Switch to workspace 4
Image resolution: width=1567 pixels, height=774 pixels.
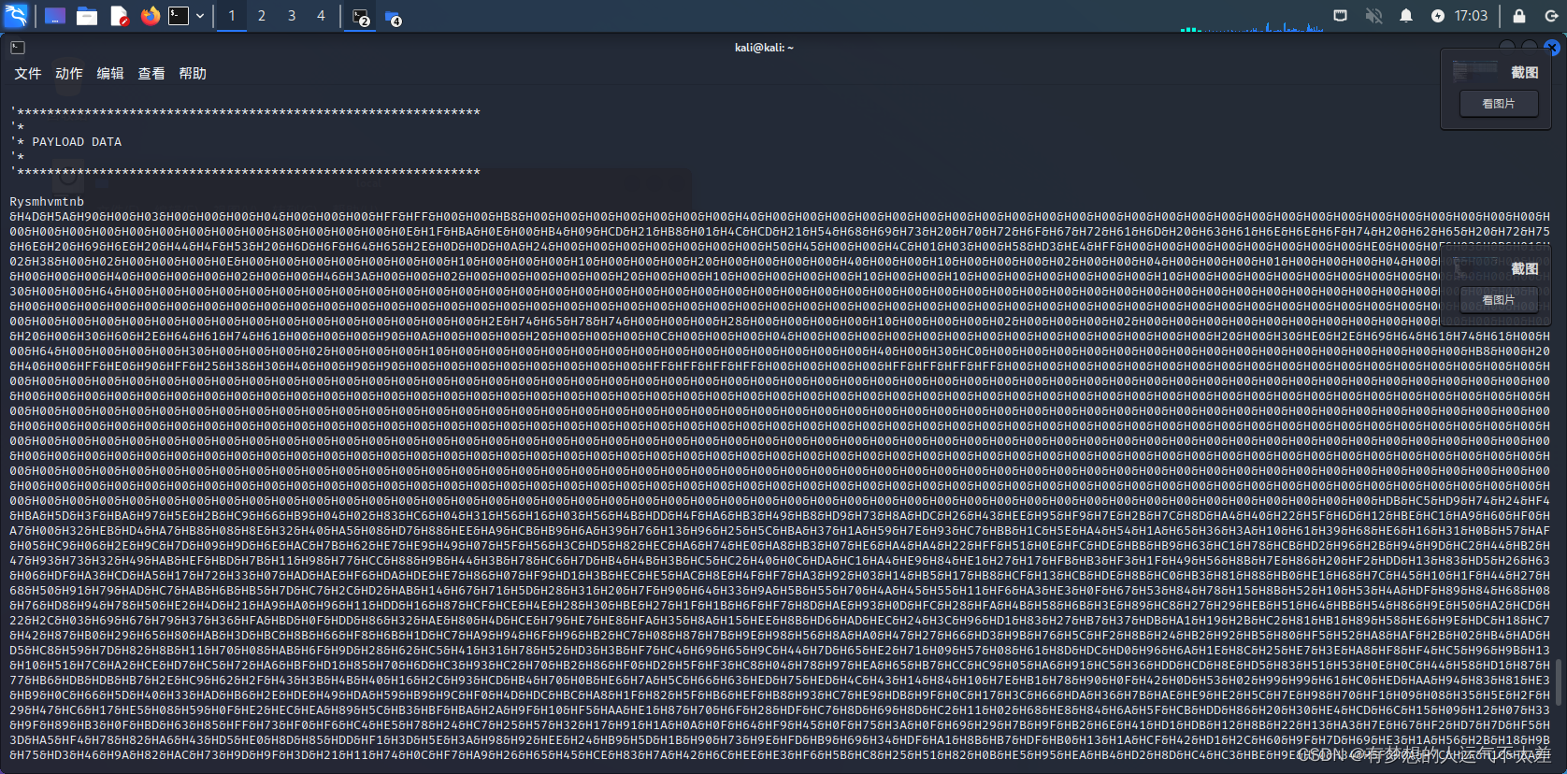pyautogui.click(x=321, y=16)
